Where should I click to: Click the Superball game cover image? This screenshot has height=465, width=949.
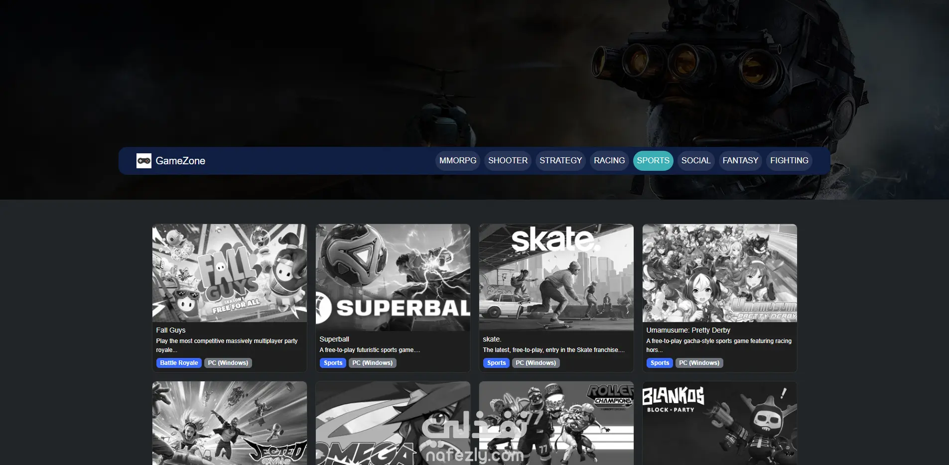point(393,277)
